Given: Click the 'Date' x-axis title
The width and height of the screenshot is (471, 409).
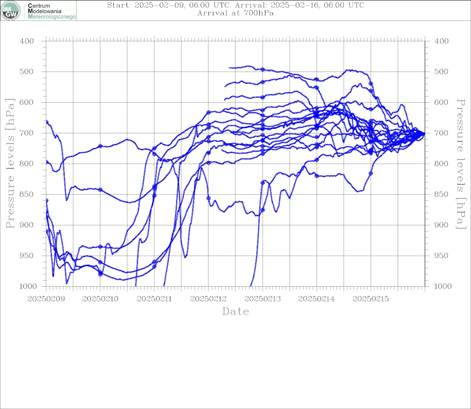Looking at the screenshot, I should coord(235,312).
